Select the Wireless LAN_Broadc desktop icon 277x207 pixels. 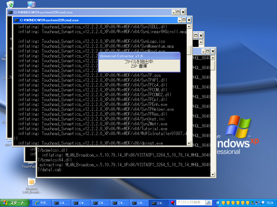pyautogui.click(x=31, y=185)
